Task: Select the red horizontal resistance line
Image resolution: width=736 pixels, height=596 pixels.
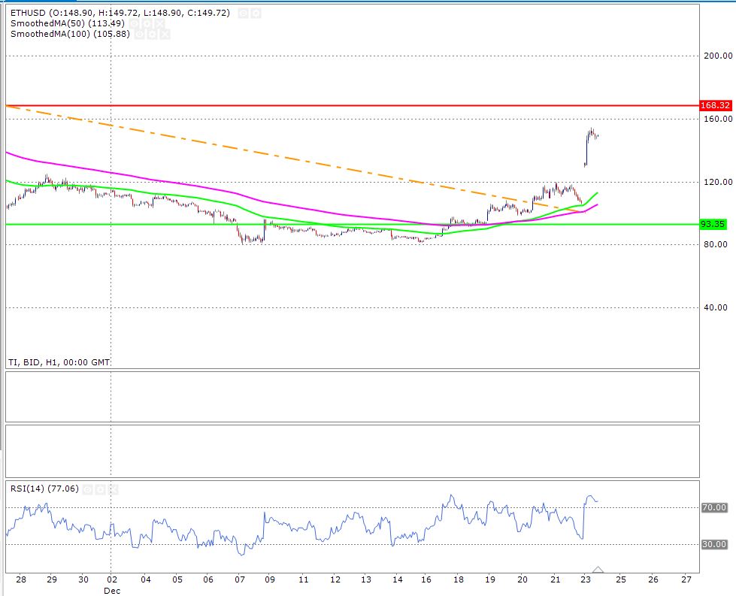Action: coord(376,106)
